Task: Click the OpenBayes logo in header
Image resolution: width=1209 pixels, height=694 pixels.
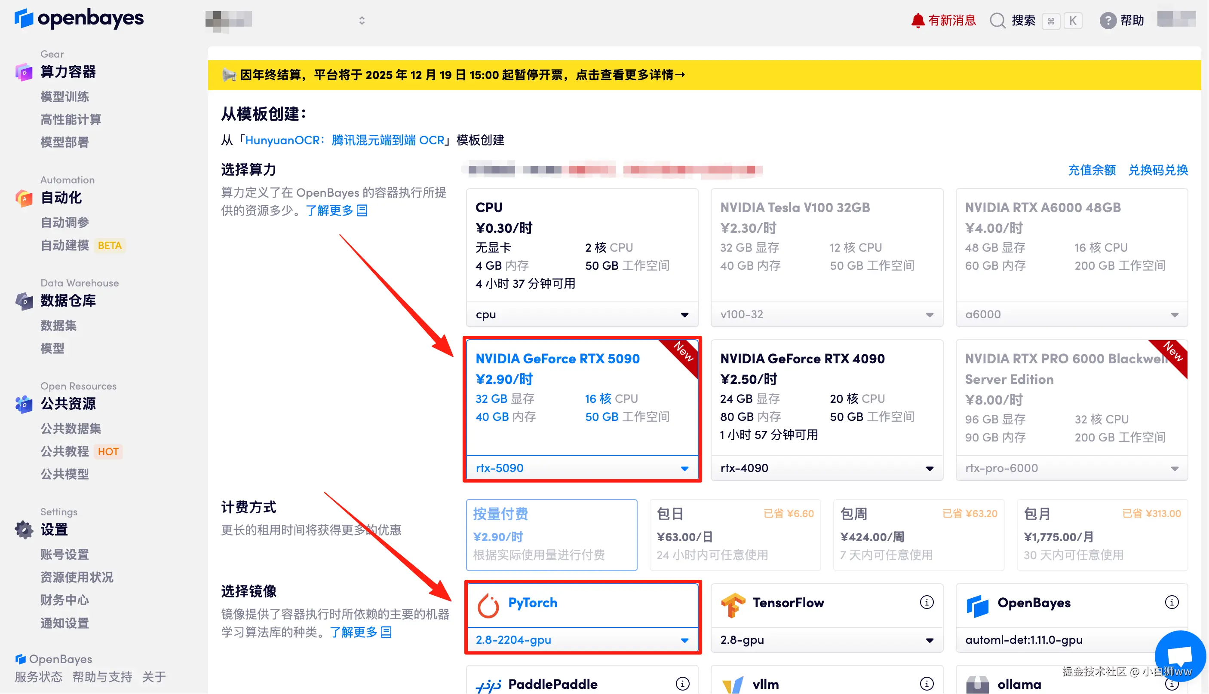Action: coord(79,19)
